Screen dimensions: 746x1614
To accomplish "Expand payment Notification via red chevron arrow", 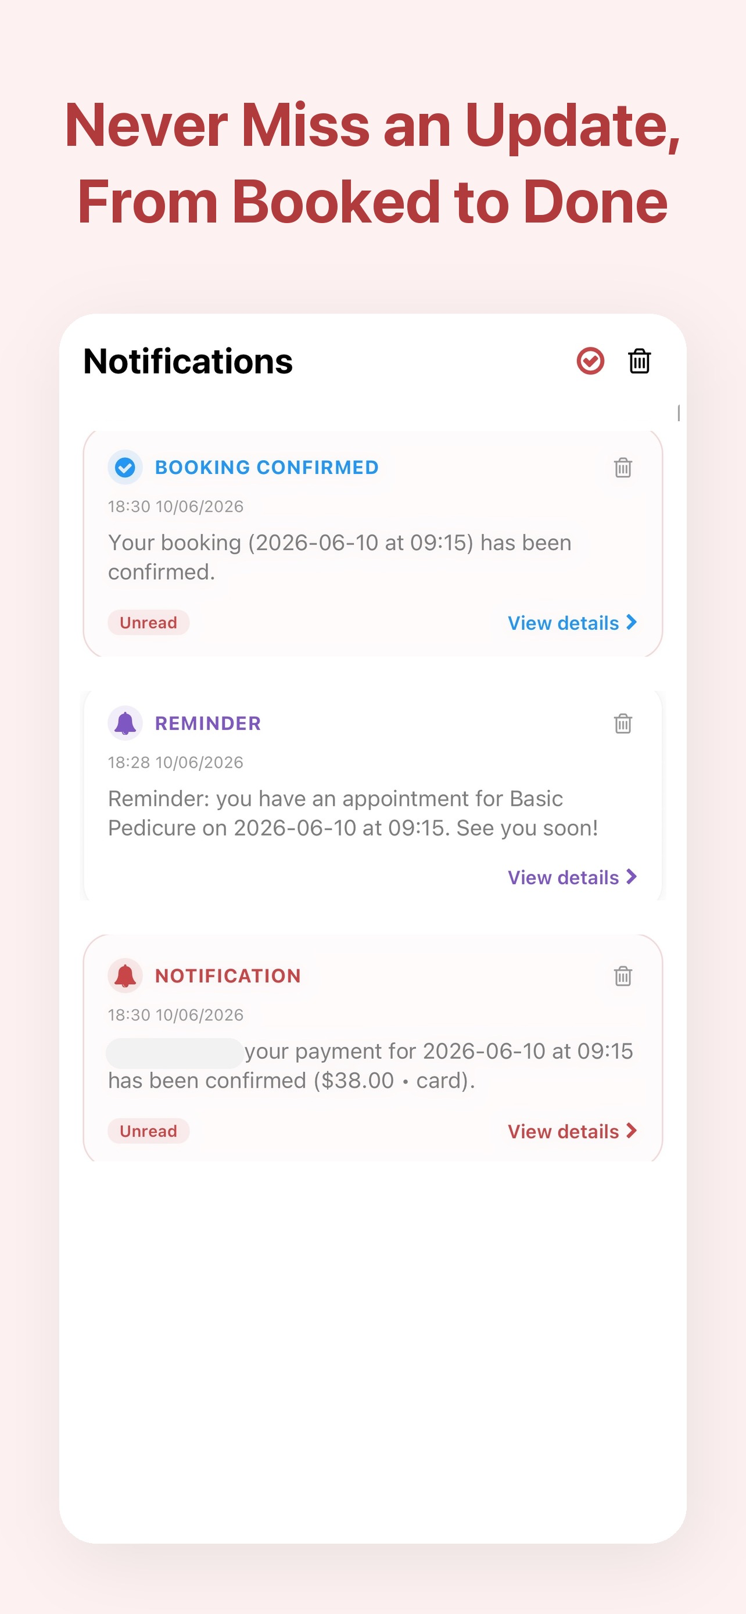I will 632,1130.
